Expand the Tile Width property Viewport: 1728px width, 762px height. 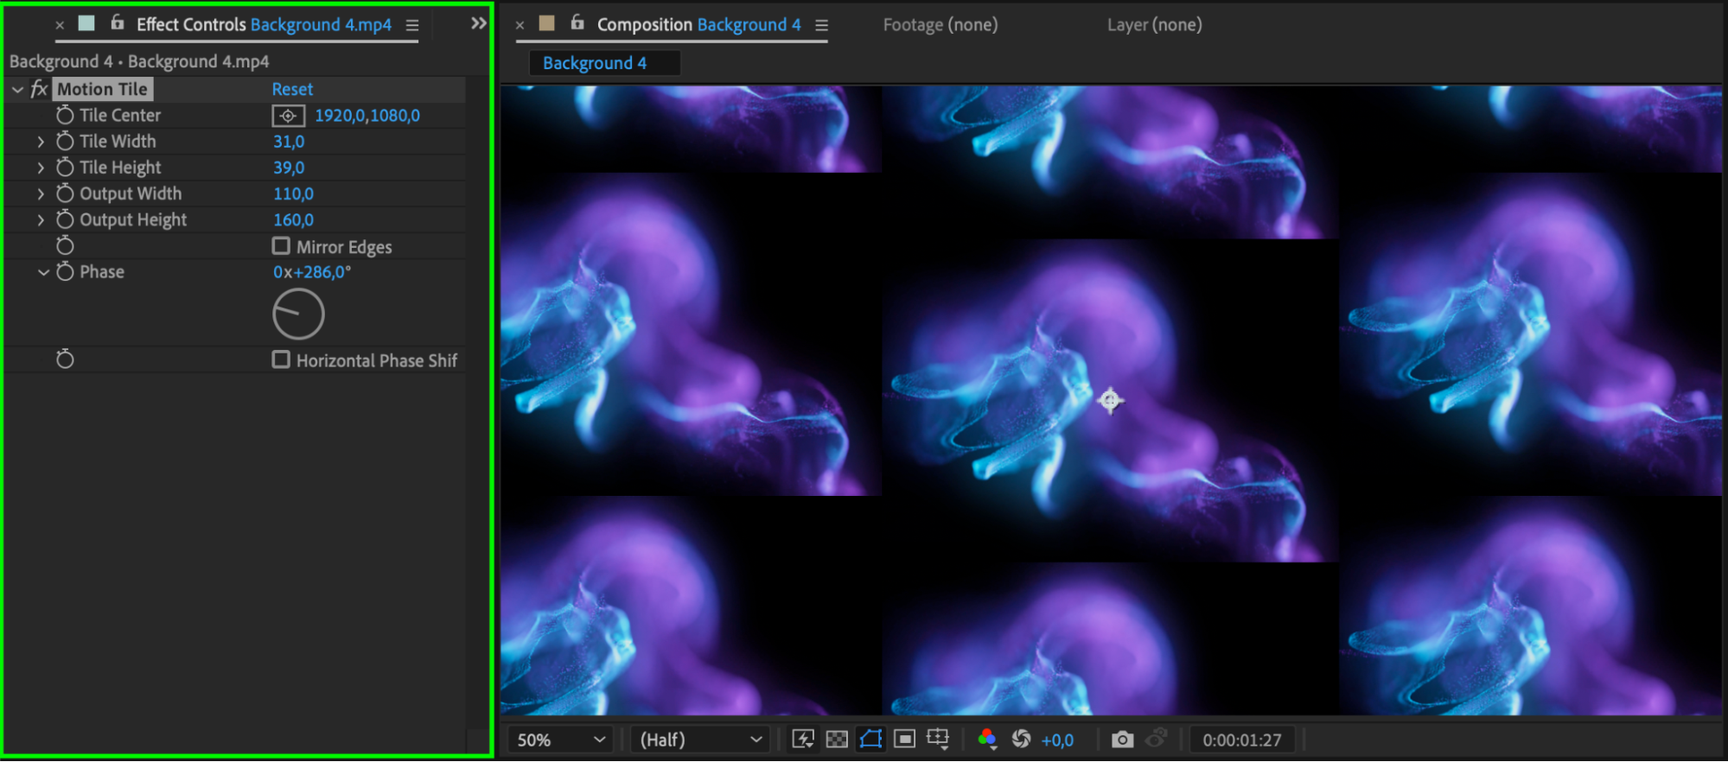tap(41, 141)
